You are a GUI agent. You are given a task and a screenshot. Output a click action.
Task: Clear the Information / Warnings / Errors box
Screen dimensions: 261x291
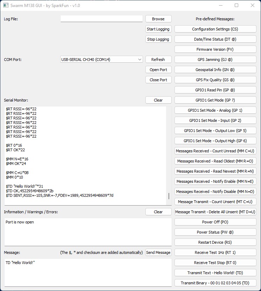[158, 212]
